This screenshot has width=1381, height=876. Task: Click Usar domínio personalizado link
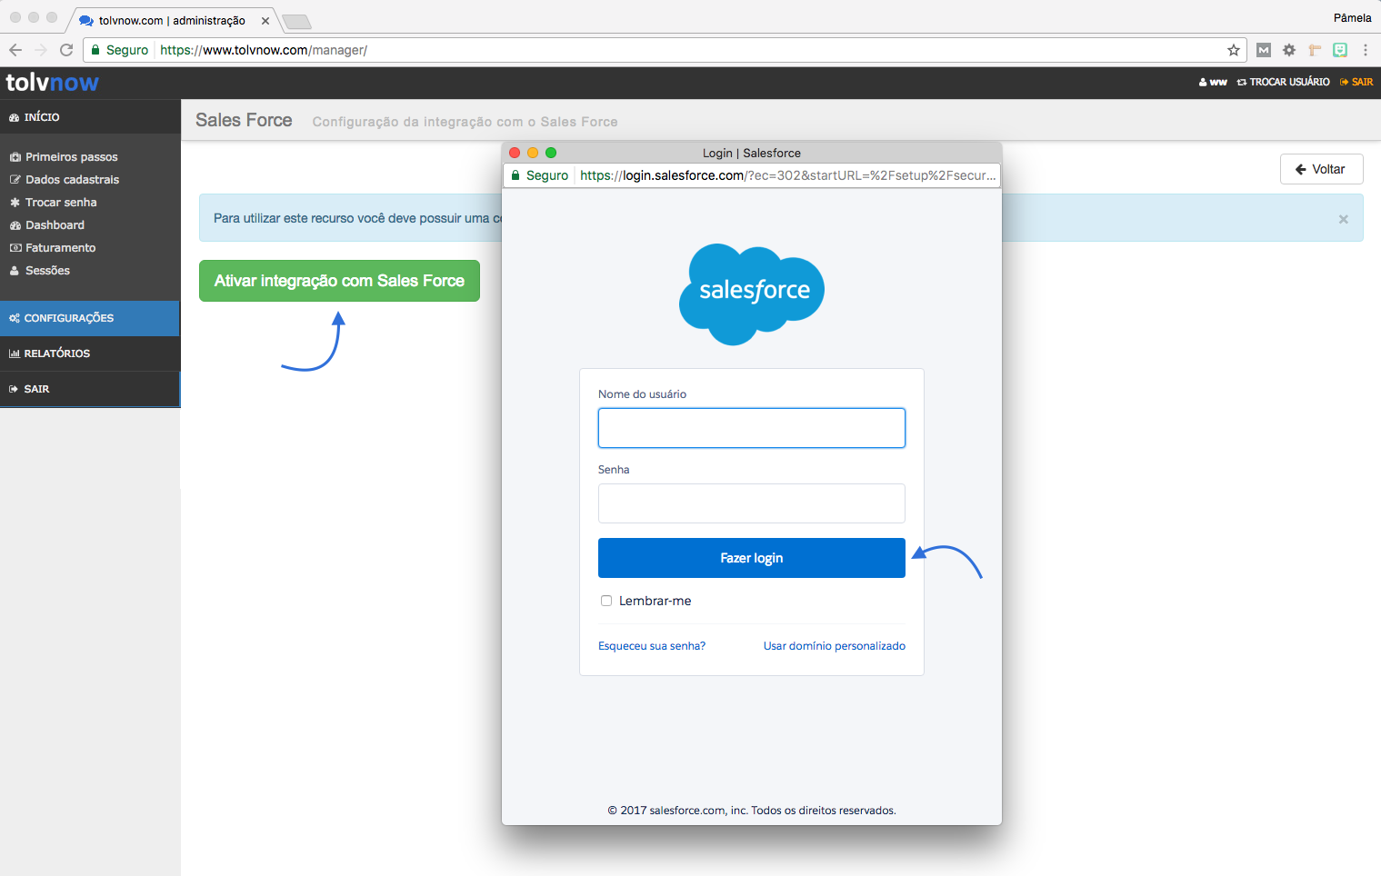pyautogui.click(x=835, y=646)
